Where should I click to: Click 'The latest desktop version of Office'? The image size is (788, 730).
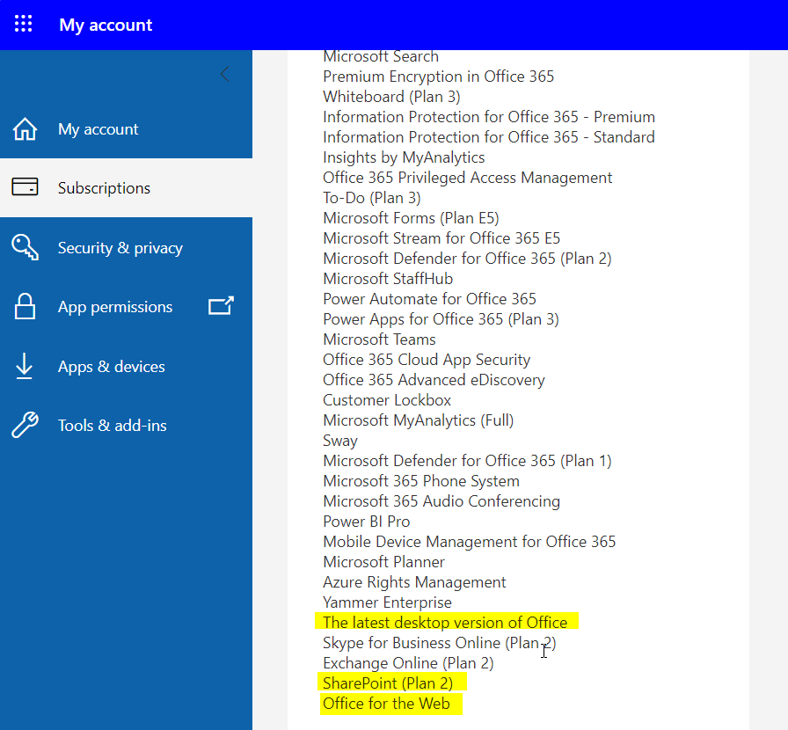(x=445, y=623)
